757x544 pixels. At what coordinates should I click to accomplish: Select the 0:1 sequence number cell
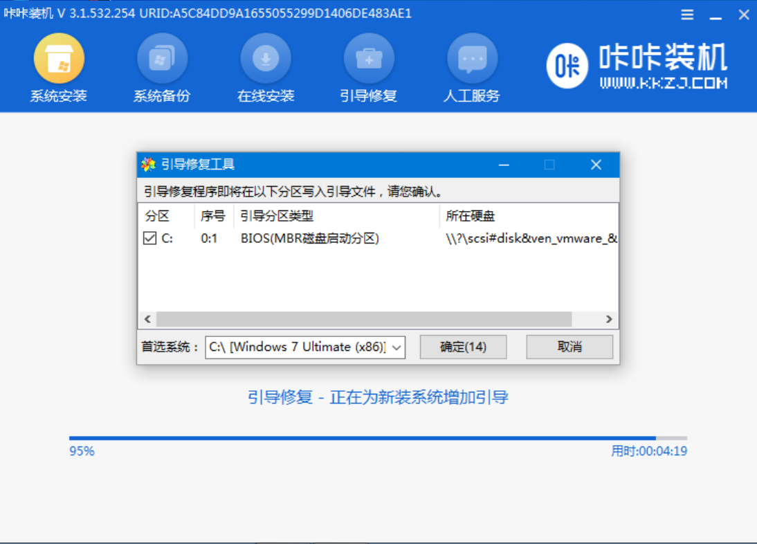click(209, 239)
